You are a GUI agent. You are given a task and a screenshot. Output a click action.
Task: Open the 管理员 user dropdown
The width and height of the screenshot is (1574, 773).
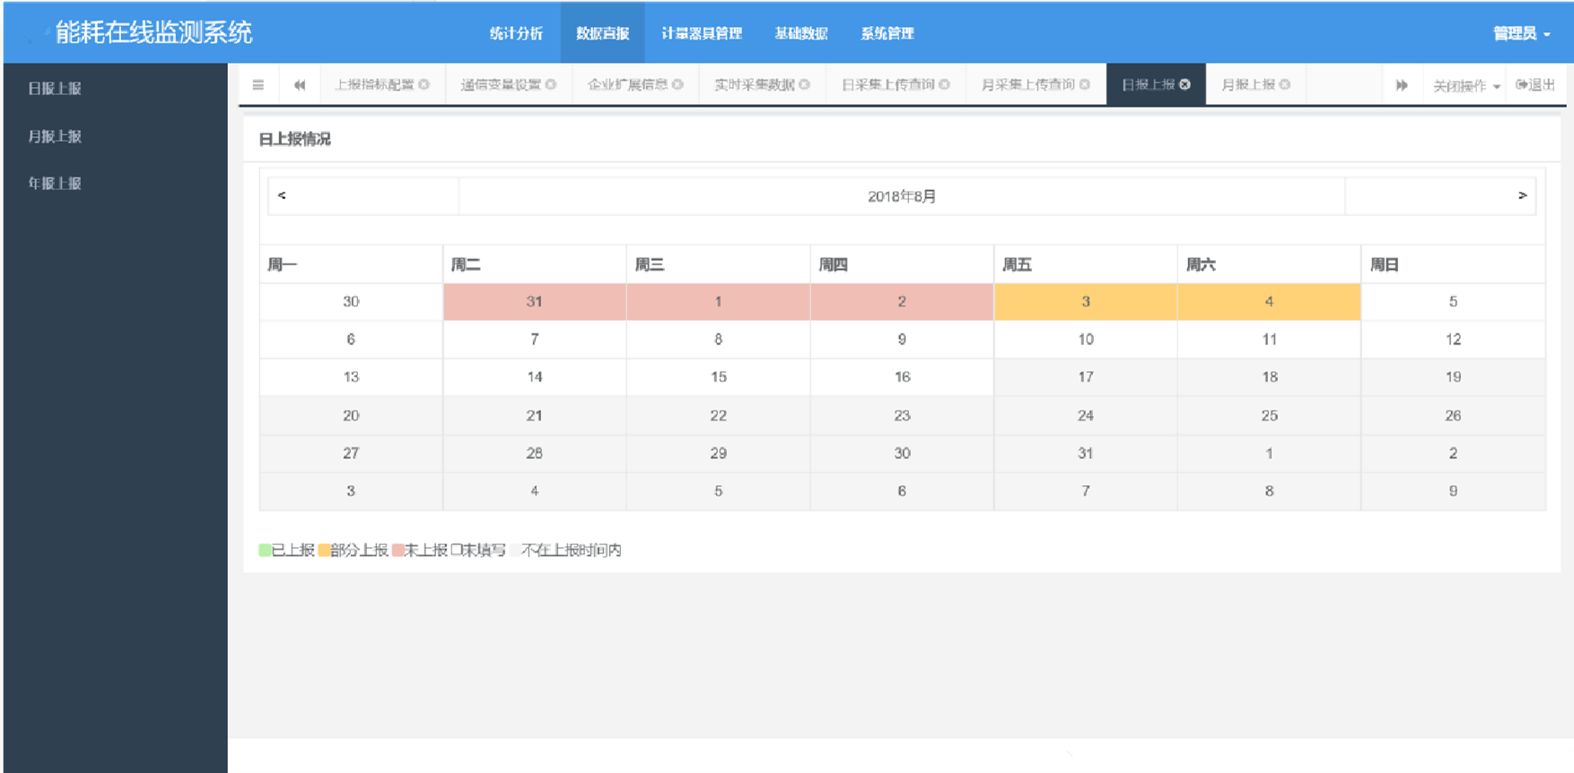click(x=1521, y=33)
